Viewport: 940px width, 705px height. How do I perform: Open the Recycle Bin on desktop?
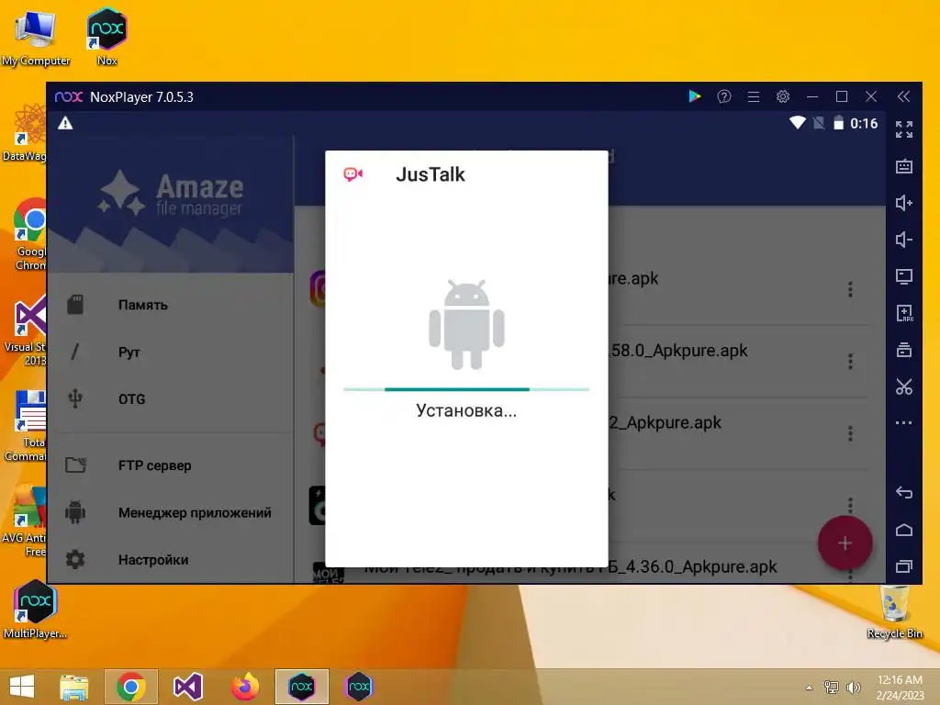894,611
